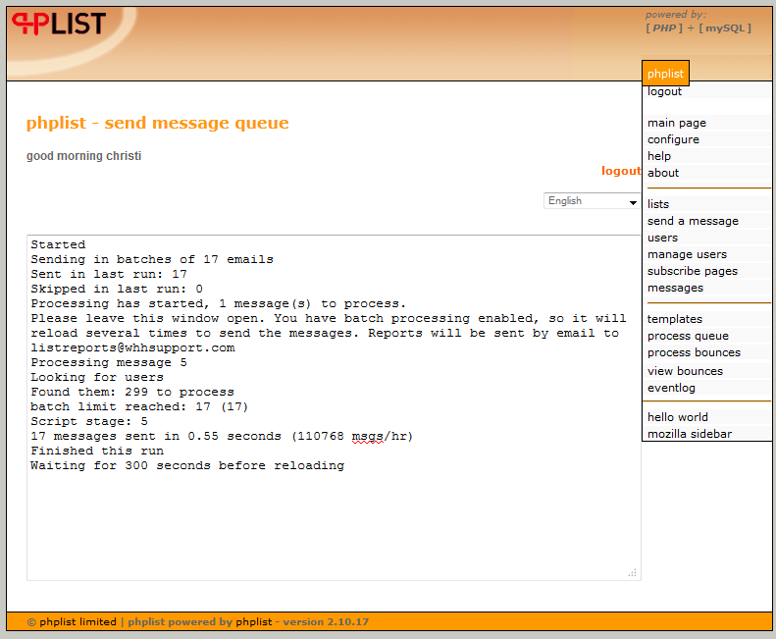Open send a message page
Viewport: 776px width, 639px height.
coord(693,221)
